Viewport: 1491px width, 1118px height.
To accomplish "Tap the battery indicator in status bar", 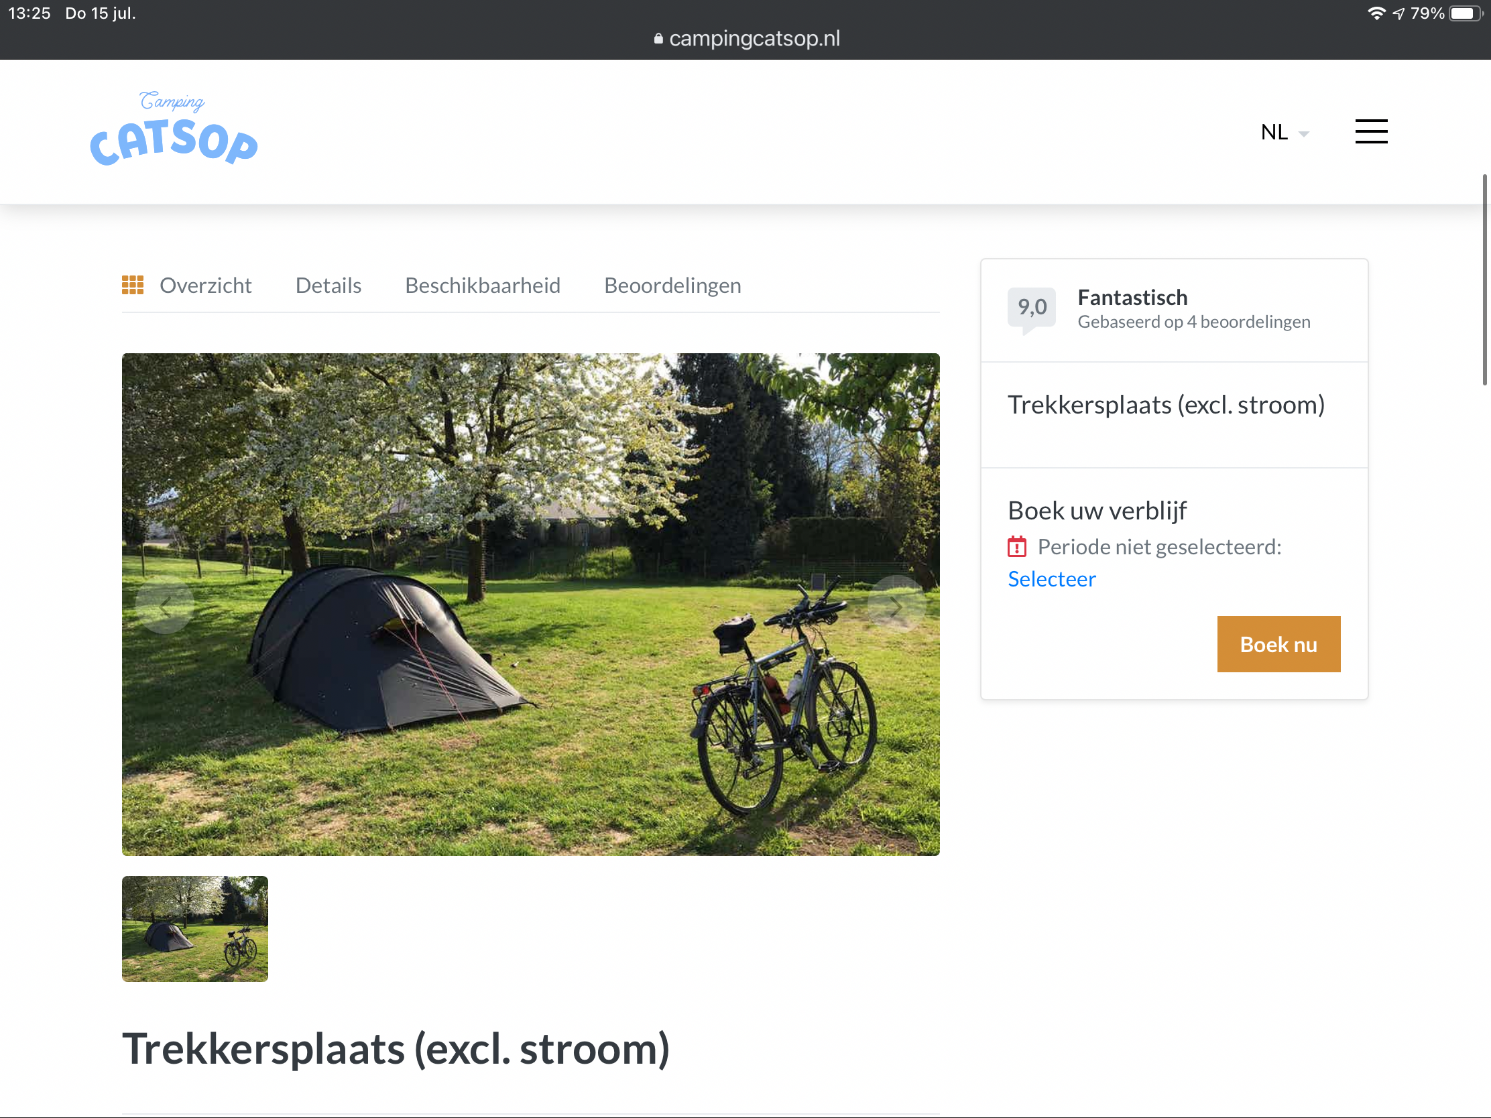I will (1465, 13).
